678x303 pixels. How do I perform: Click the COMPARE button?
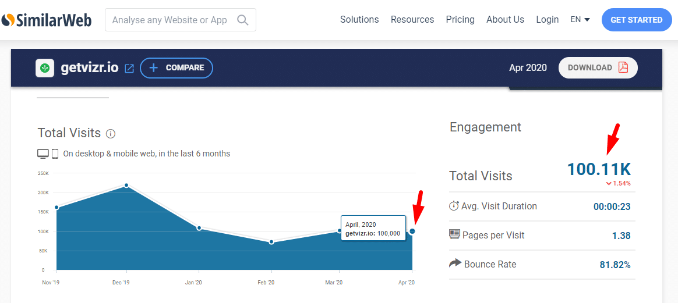point(176,68)
